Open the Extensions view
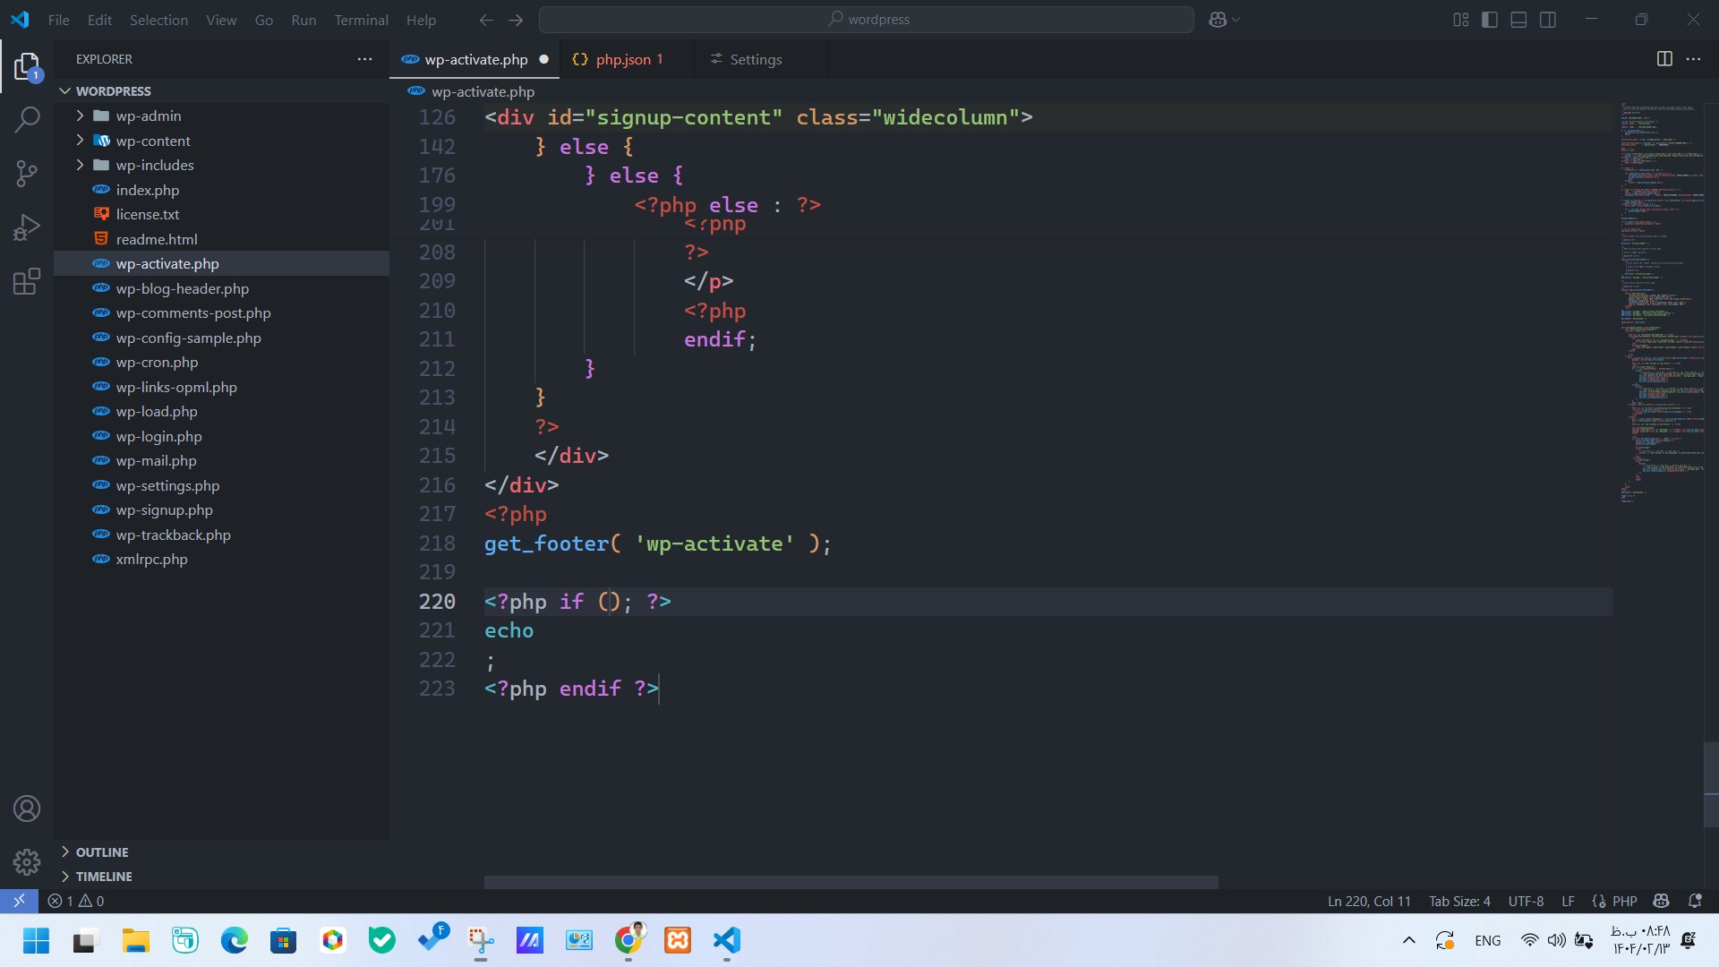This screenshot has width=1719, height=967. (x=27, y=281)
